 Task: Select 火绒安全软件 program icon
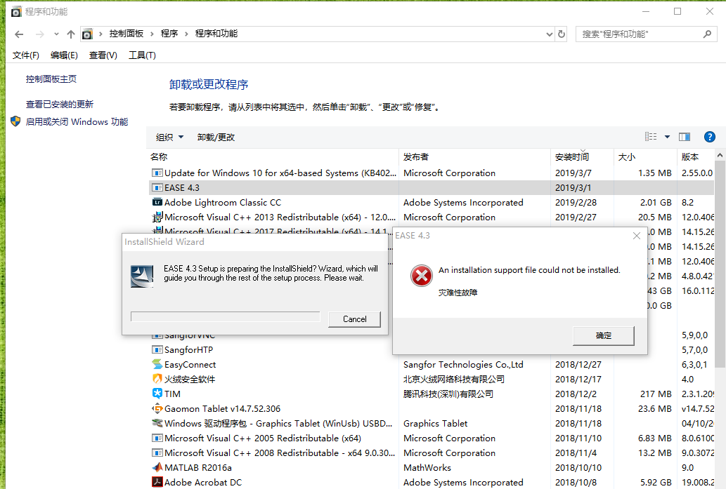click(157, 379)
